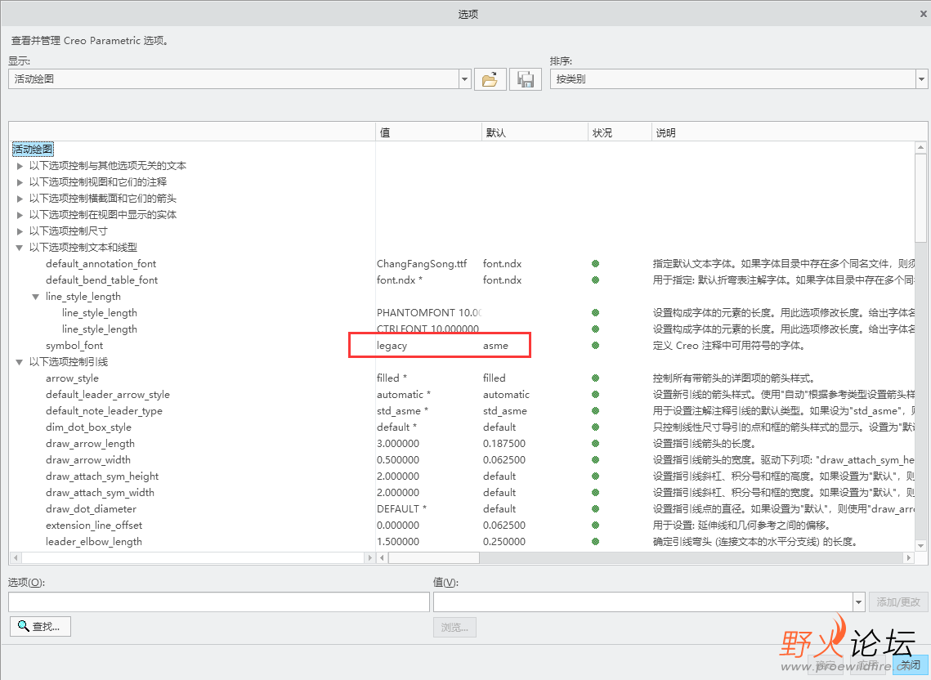Click the right arrow of values pane scrollbar
The width and height of the screenshot is (931, 680).
(x=908, y=557)
